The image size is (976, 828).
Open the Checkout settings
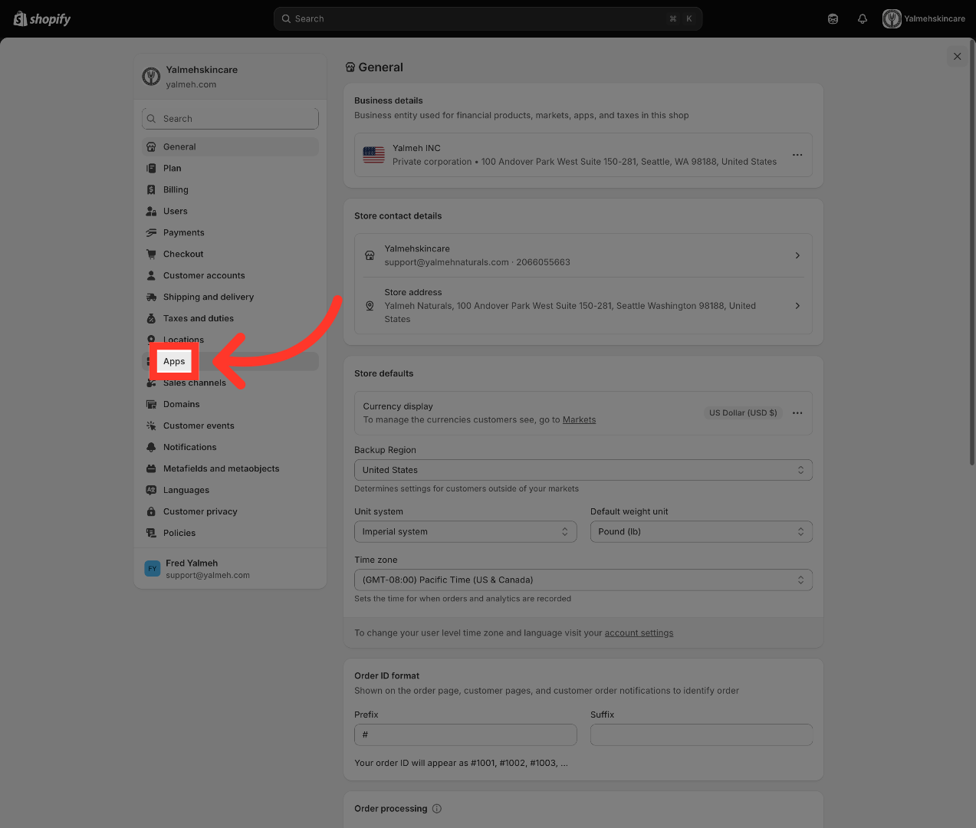pos(230,254)
